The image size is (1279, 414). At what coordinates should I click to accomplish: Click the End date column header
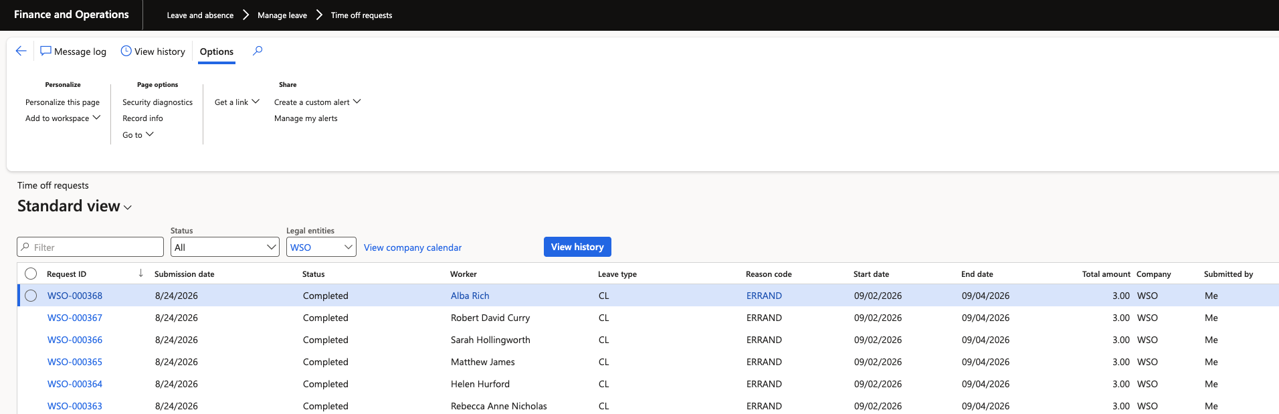[x=977, y=274]
